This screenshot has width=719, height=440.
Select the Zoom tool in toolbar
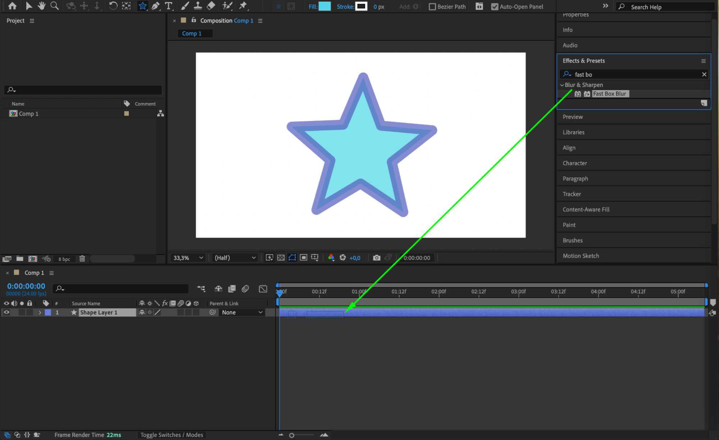tap(54, 6)
